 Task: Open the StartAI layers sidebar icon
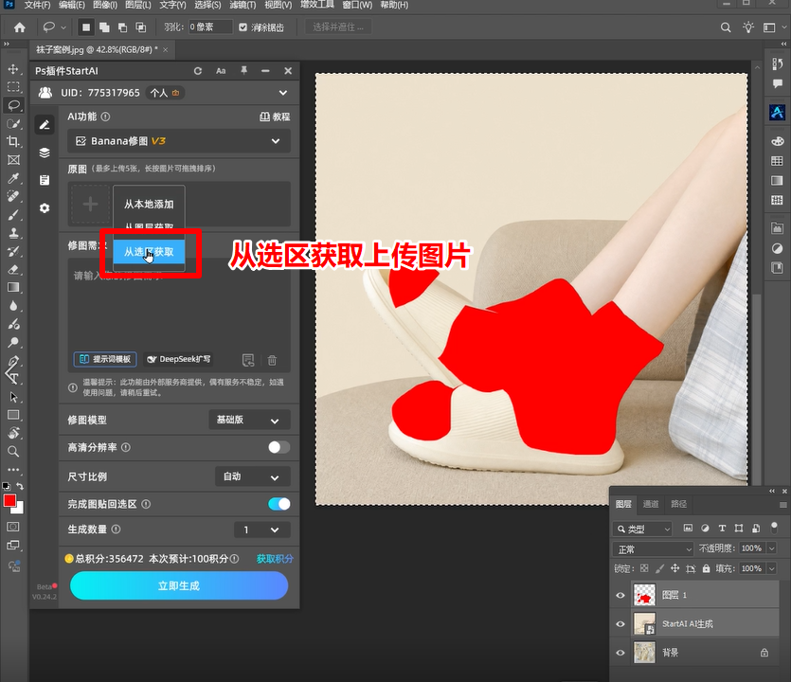coord(45,153)
